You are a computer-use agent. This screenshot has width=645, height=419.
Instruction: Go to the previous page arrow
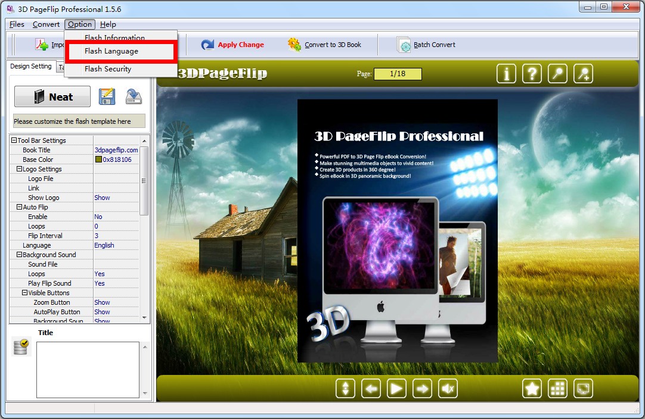pyautogui.click(x=371, y=388)
